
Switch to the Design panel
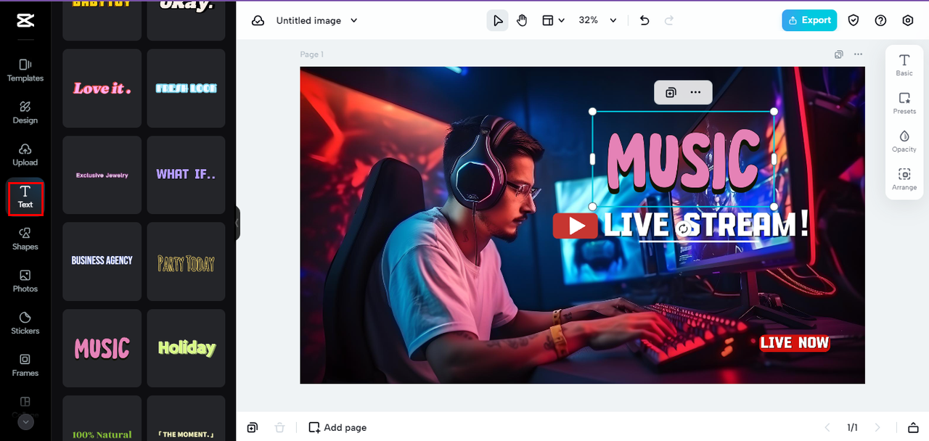(x=25, y=112)
